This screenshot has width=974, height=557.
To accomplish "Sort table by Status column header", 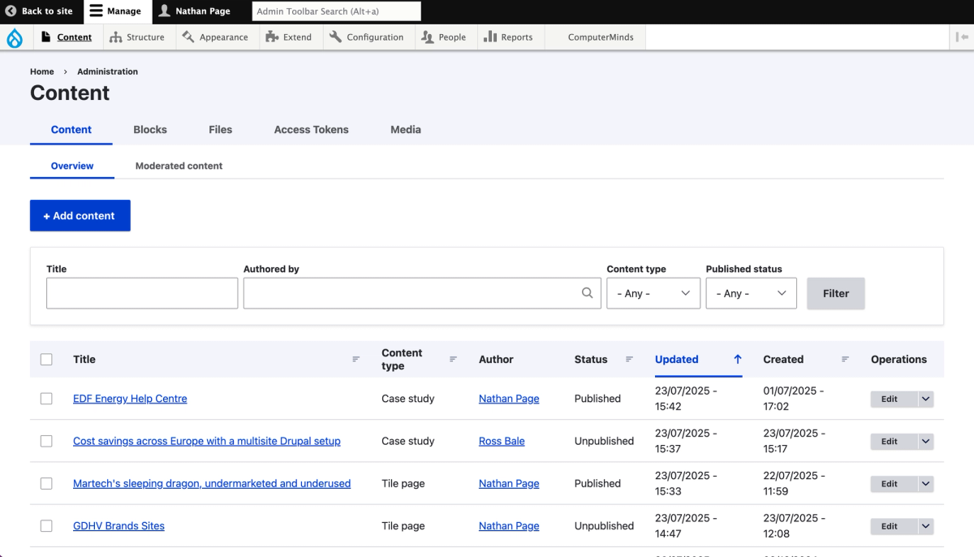I will [591, 359].
